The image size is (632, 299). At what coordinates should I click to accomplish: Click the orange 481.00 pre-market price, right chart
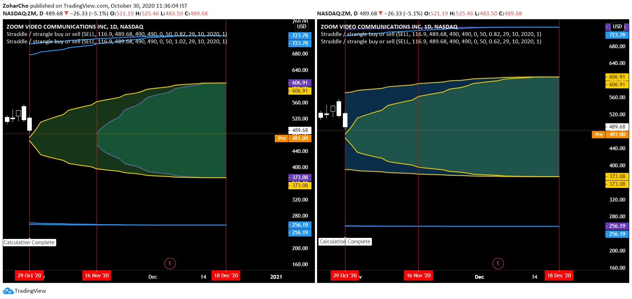point(617,134)
